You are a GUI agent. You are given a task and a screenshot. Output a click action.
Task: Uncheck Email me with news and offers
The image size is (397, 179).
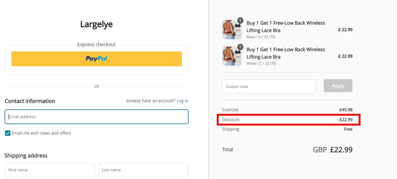[8, 133]
